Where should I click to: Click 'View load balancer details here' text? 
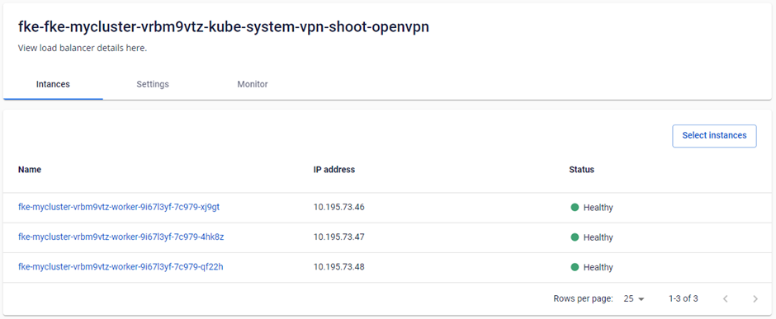[83, 49]
